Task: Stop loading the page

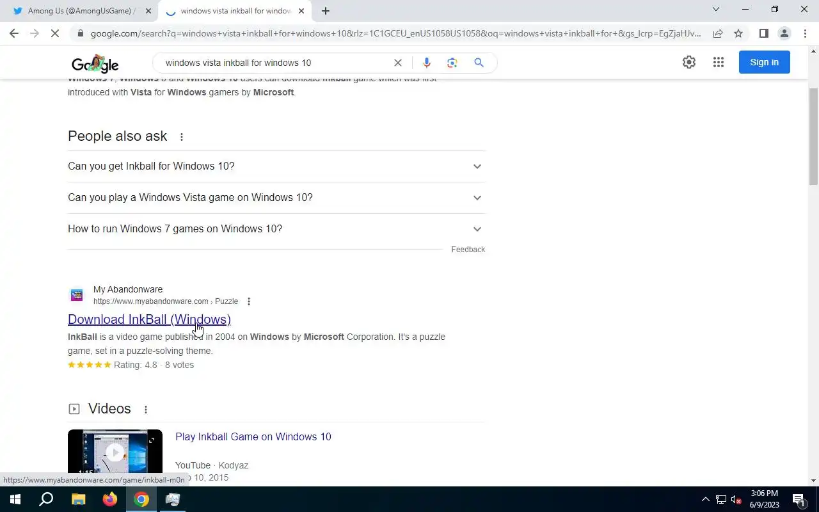Action: tap(55, 33)
